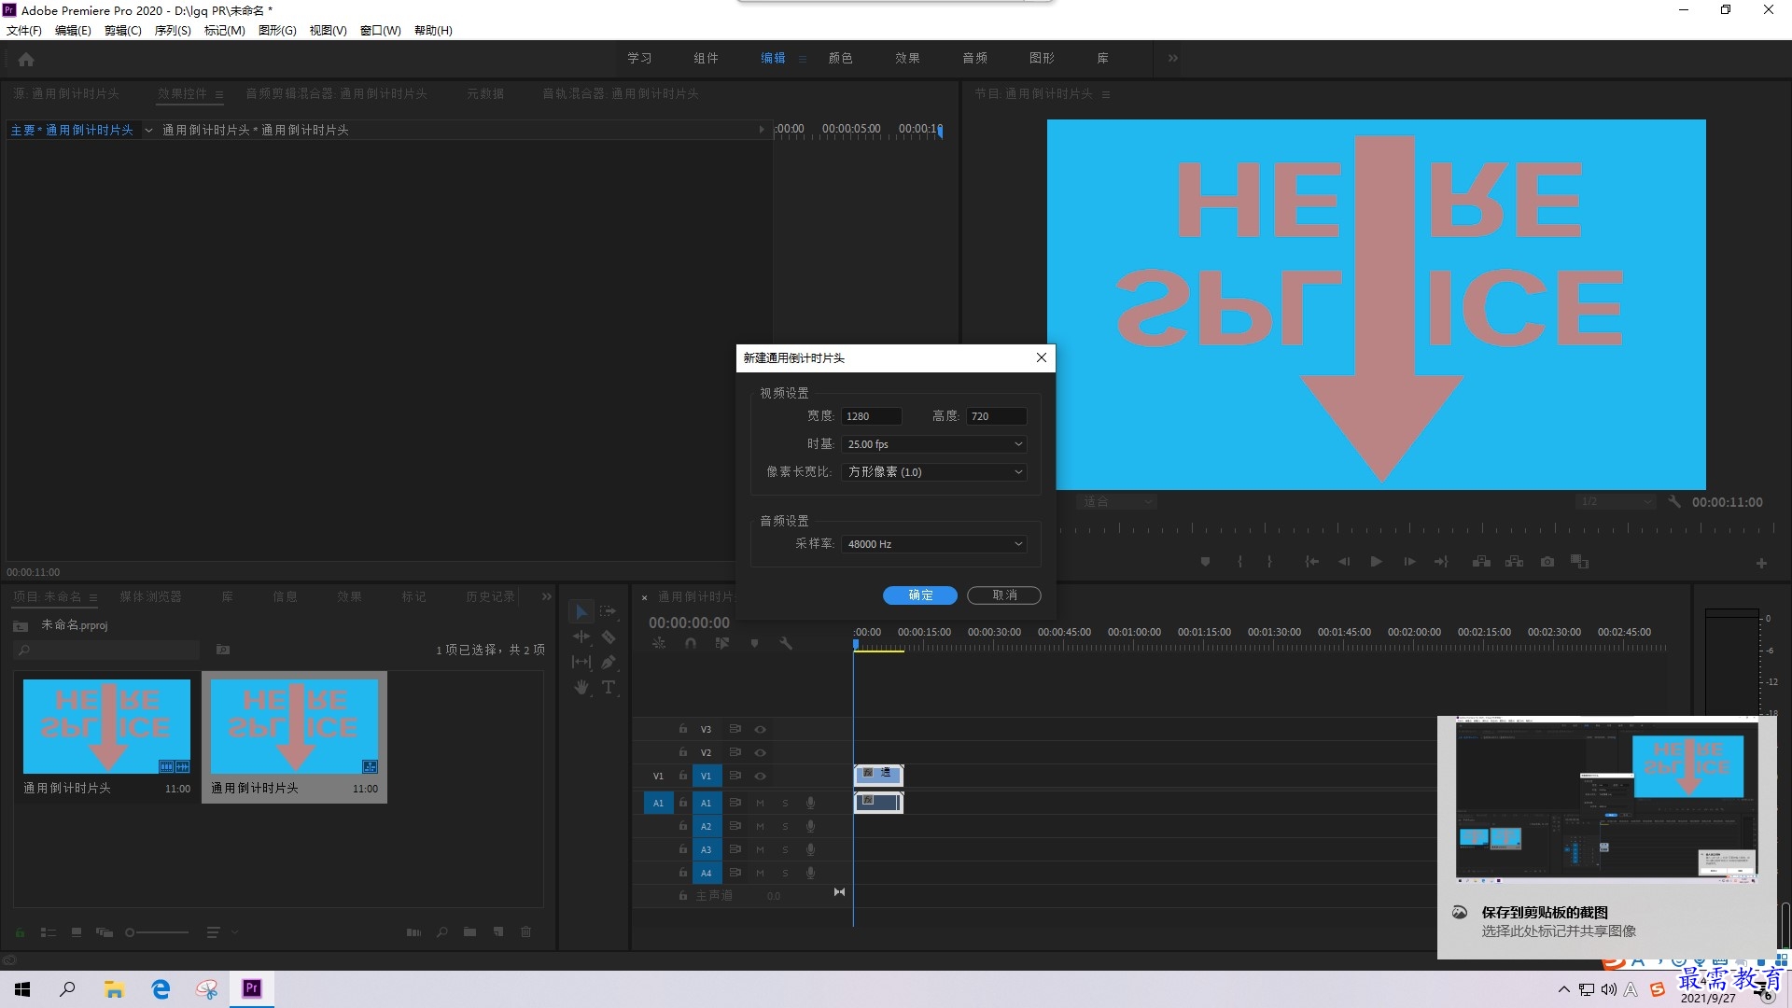Select the Type tool
The height and width of the screenshot is (1008, 1792).
[609, 687]
